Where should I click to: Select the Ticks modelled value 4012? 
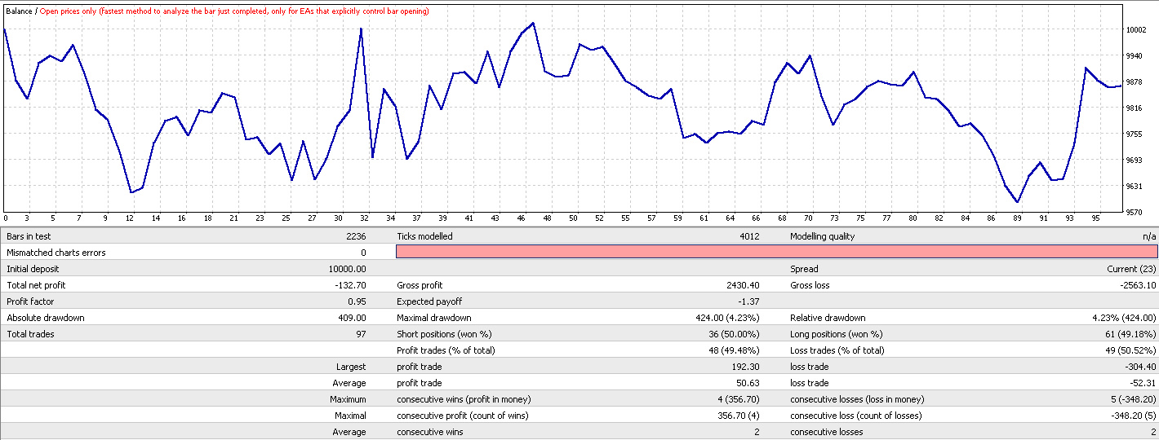click(x=749, y=236)
